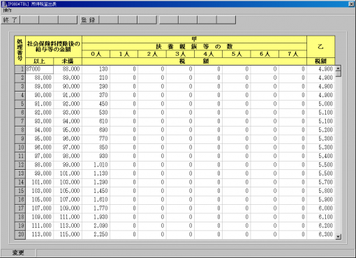Click the 以上 cell showing 105,000
The image size is (356, 258).
point(40,200)
